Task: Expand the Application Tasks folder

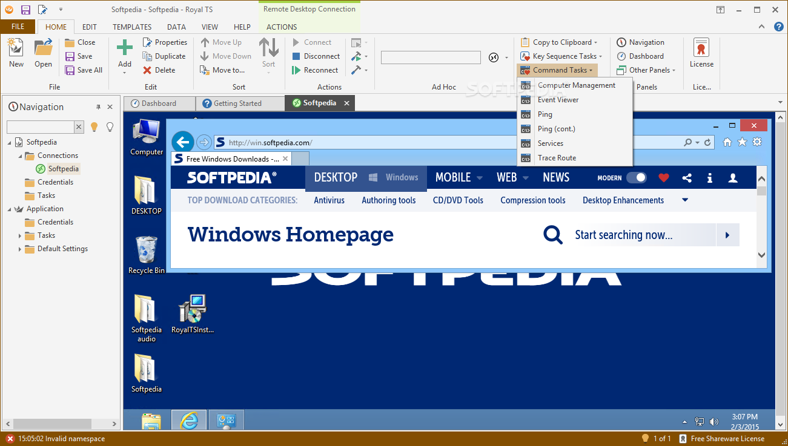Action: pyautogui.click(x=20, y=235)
